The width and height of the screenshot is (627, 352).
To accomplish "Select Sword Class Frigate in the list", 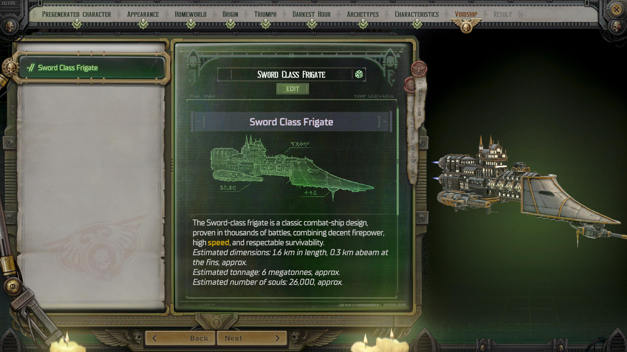I will pos(92,68).
